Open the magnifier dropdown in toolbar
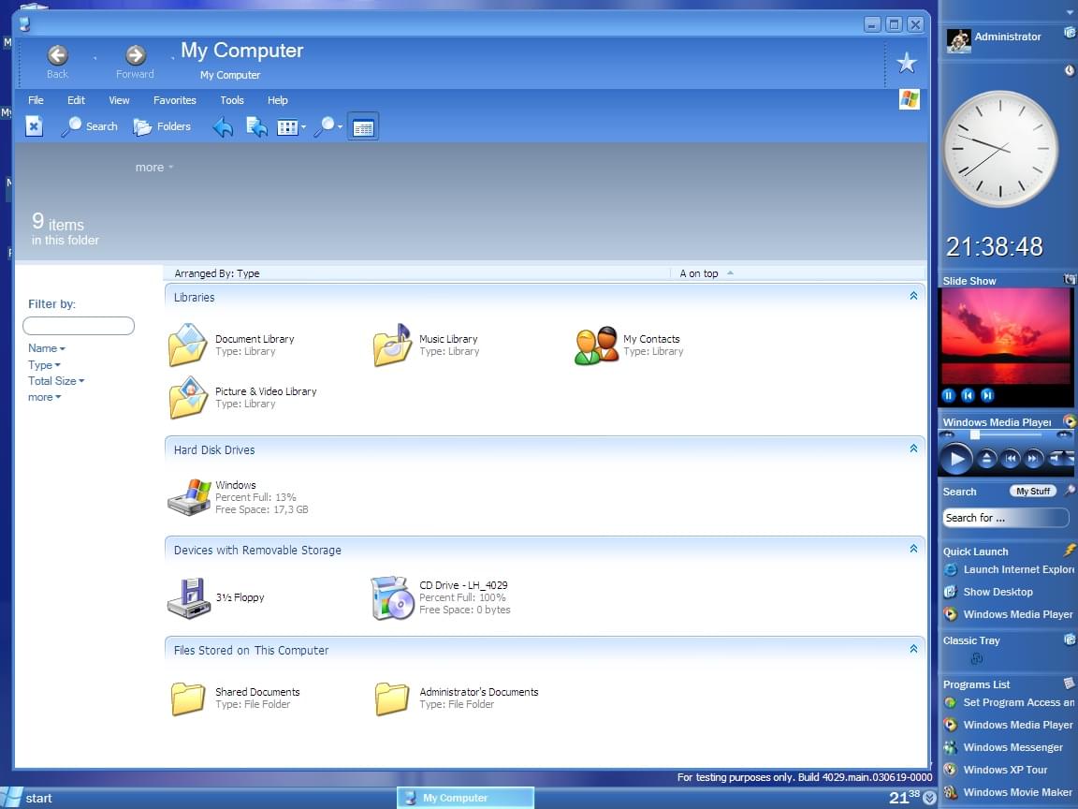The image size is (1078, 809). (328, 126)
